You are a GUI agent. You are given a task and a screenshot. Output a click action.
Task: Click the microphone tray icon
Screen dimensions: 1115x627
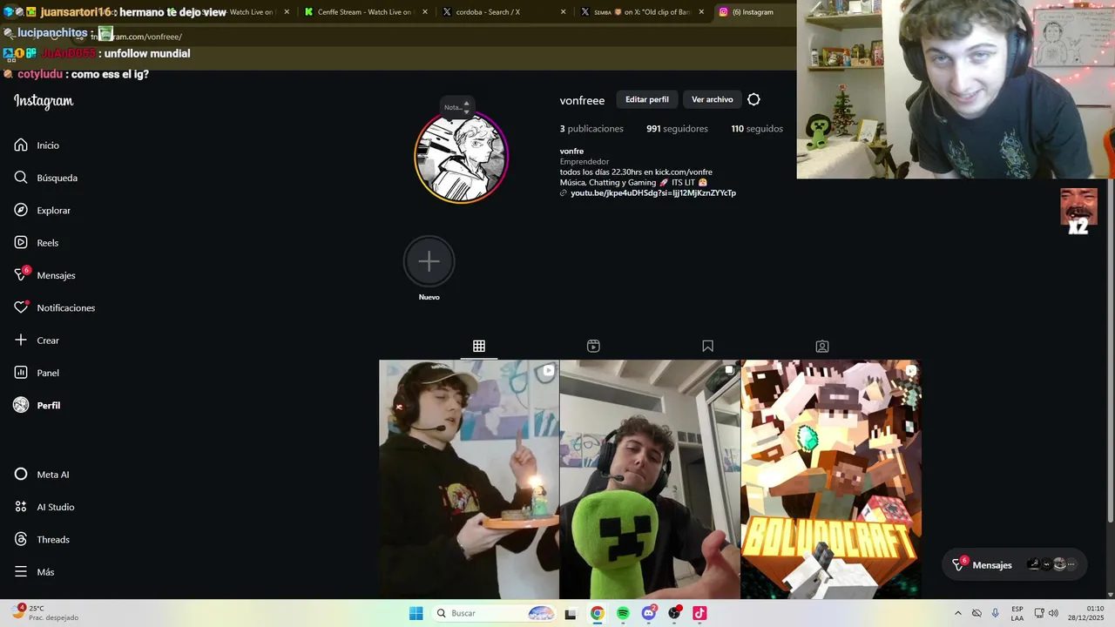pyautogui.click(x=996, y=613)
